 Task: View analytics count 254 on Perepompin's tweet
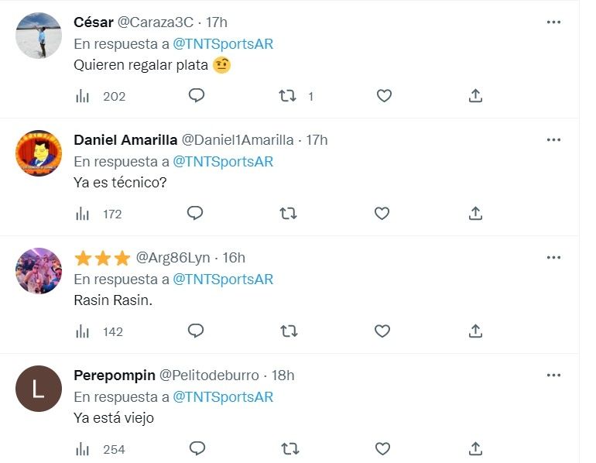[x=101, y=449]
